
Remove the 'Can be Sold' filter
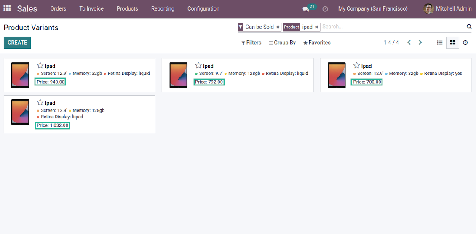[278, 27]
